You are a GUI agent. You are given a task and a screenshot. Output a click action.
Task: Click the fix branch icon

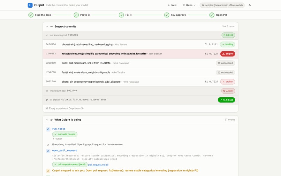(x=47, y=100)
